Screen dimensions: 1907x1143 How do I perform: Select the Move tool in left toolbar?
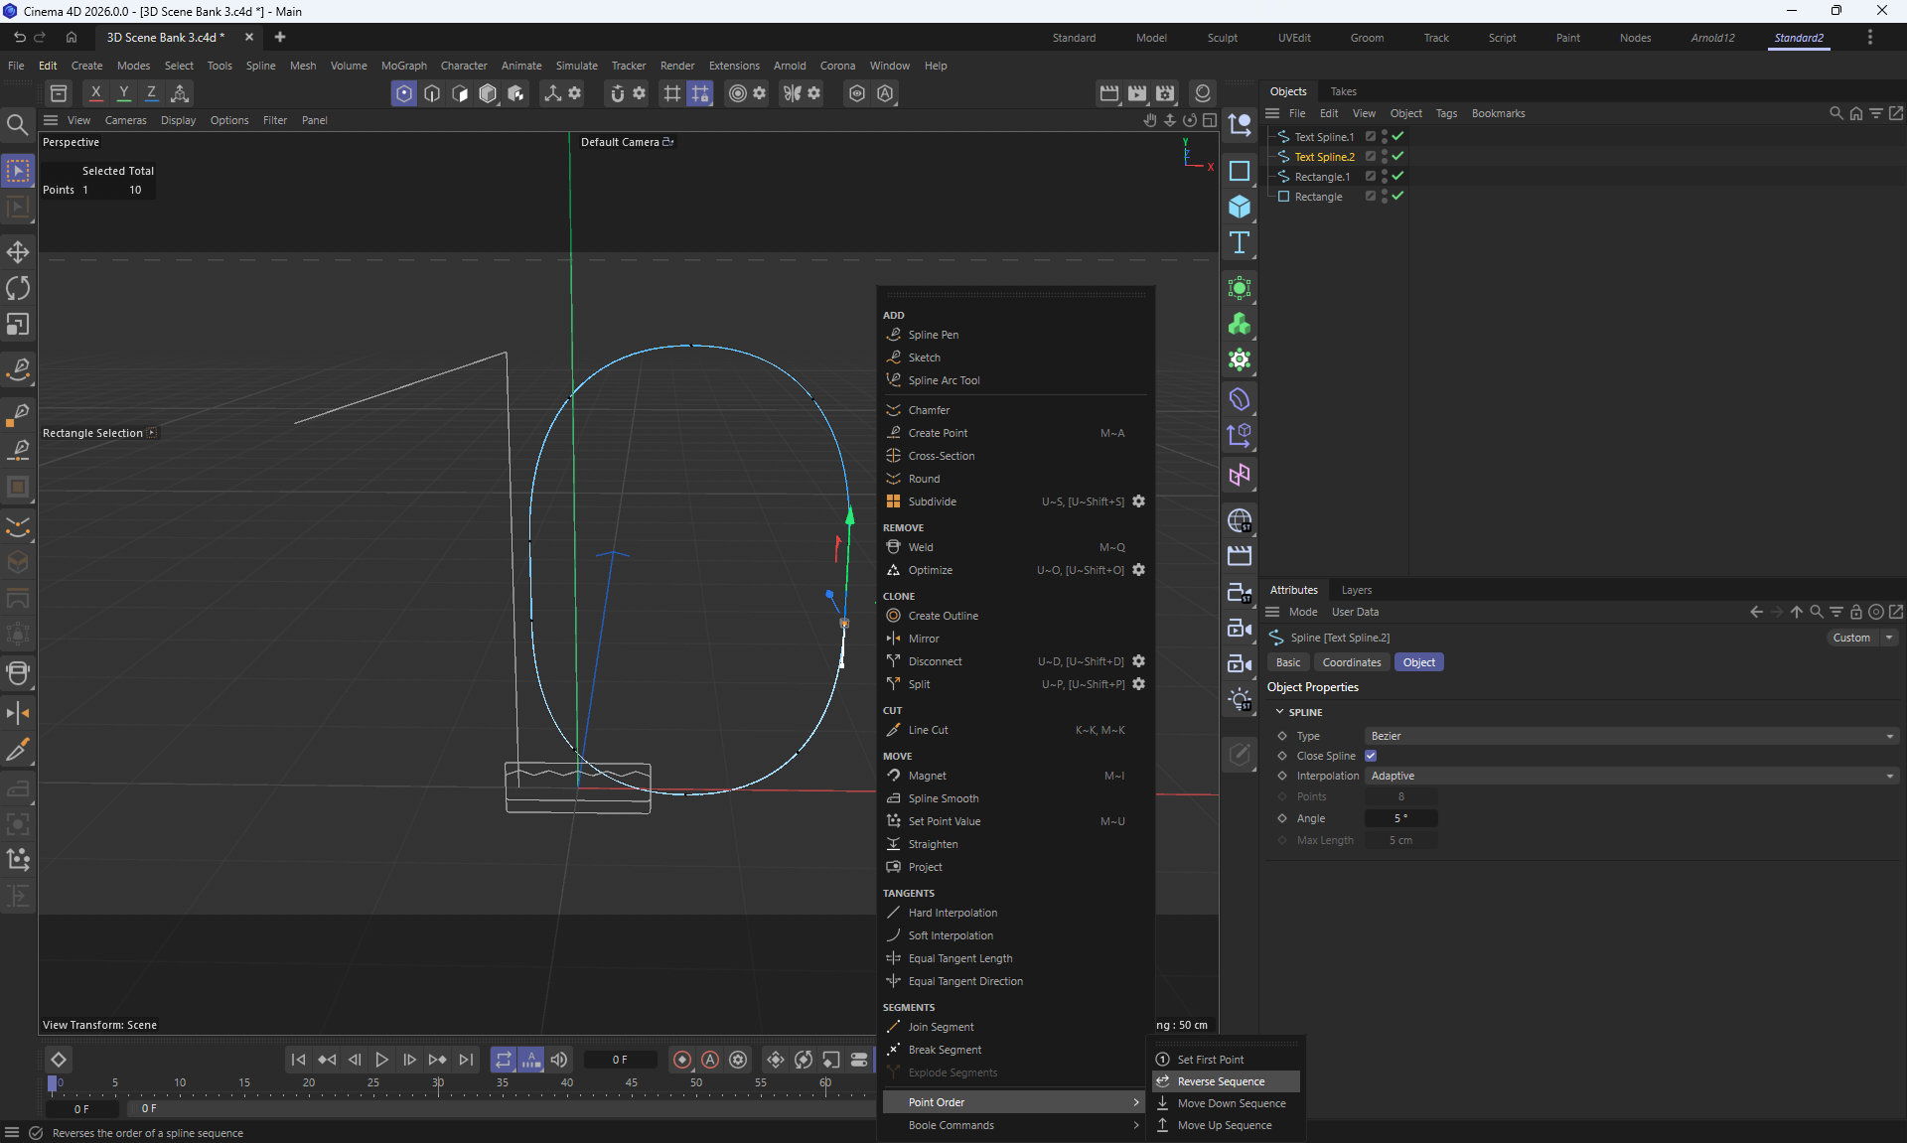18,251
